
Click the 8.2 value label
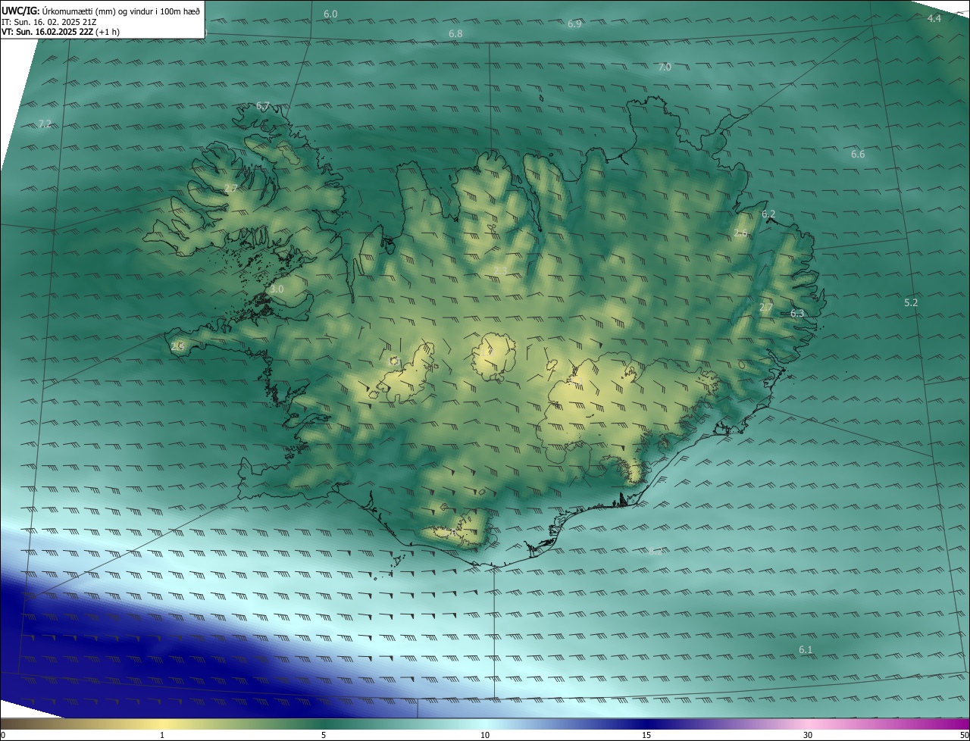click(x=656, y=552)
